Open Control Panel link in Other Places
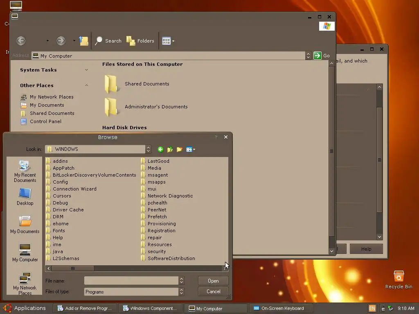The height and width of the screenshot is (314, 419). tap(45, 121)
